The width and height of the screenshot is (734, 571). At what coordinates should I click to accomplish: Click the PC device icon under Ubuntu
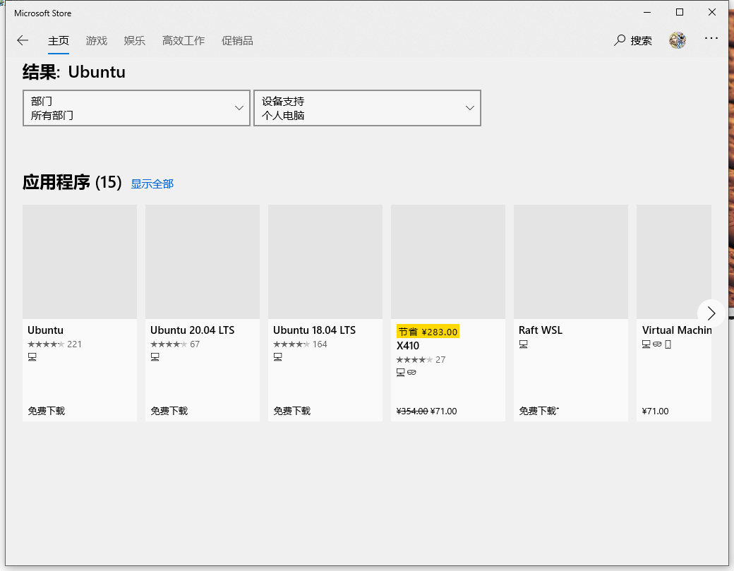coord(32,357)
